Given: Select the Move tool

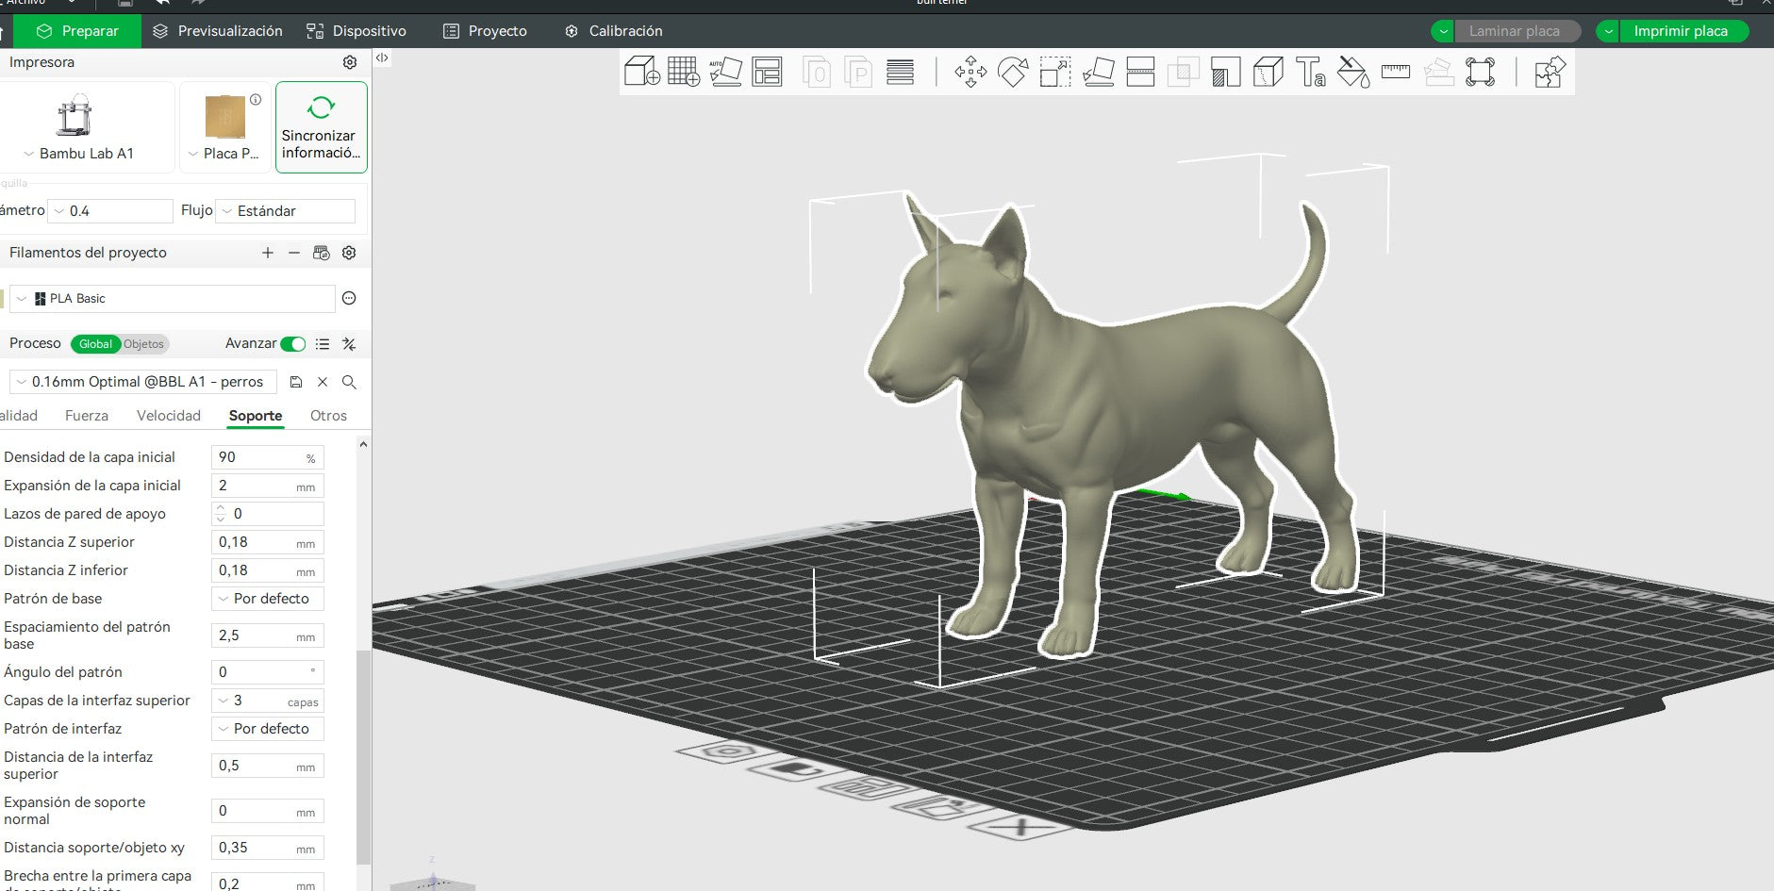Looking at the screenshot, I should tap(970, 72).
